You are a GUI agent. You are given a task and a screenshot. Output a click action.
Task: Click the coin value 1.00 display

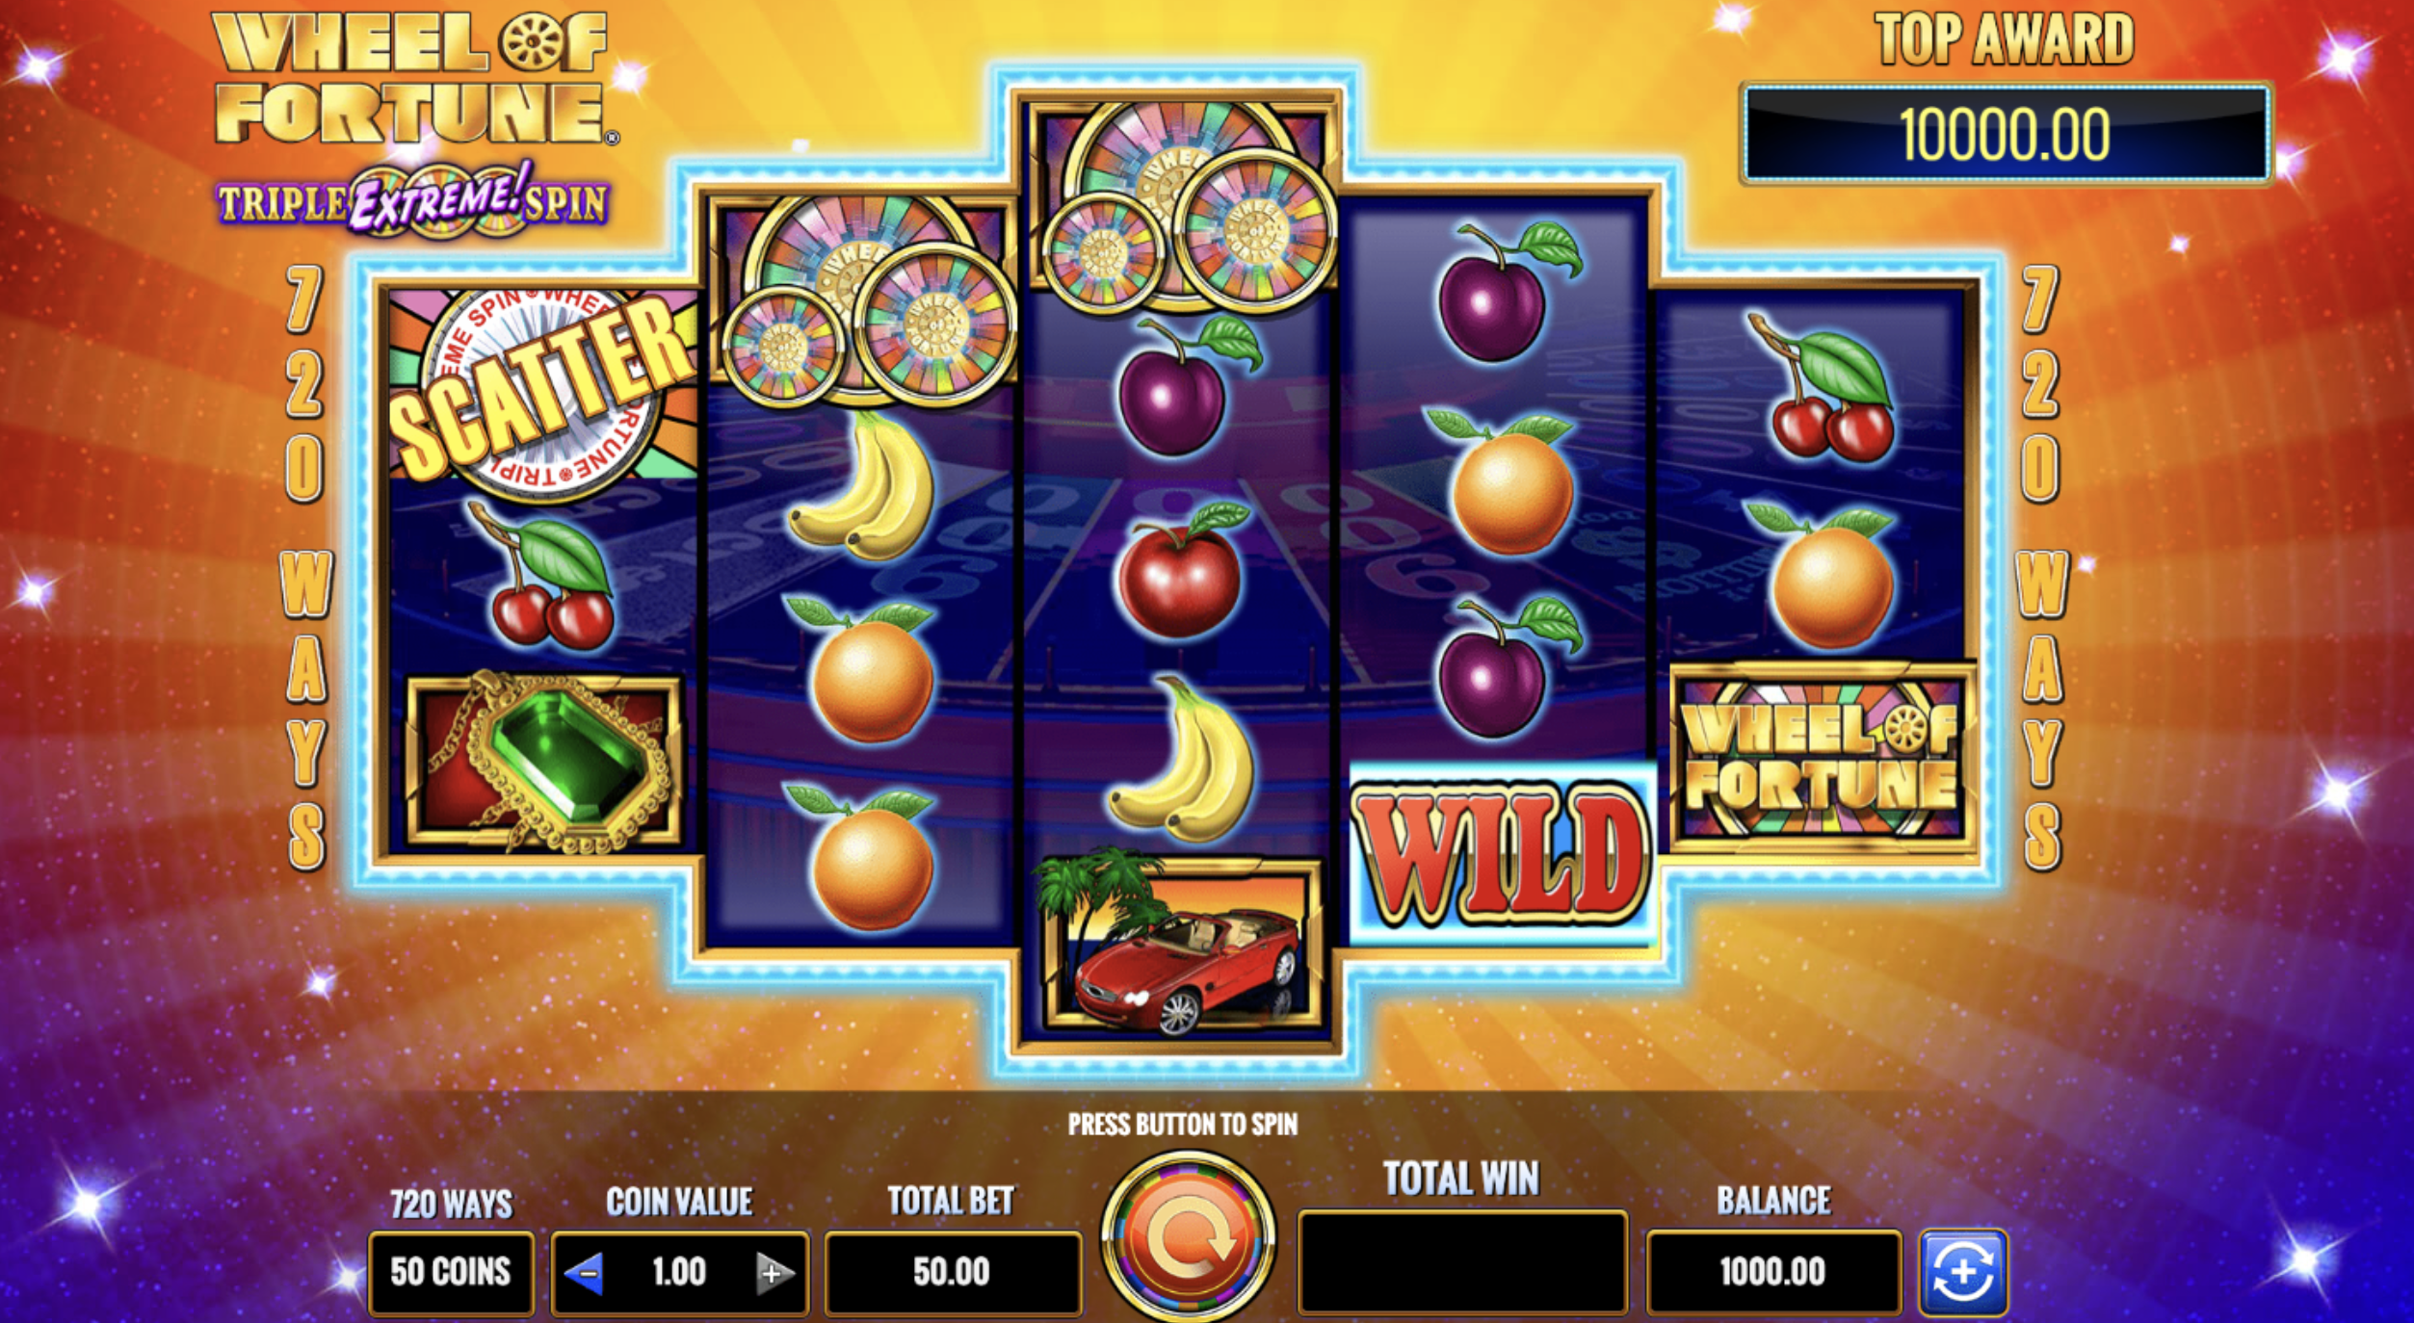(679, 1272)
